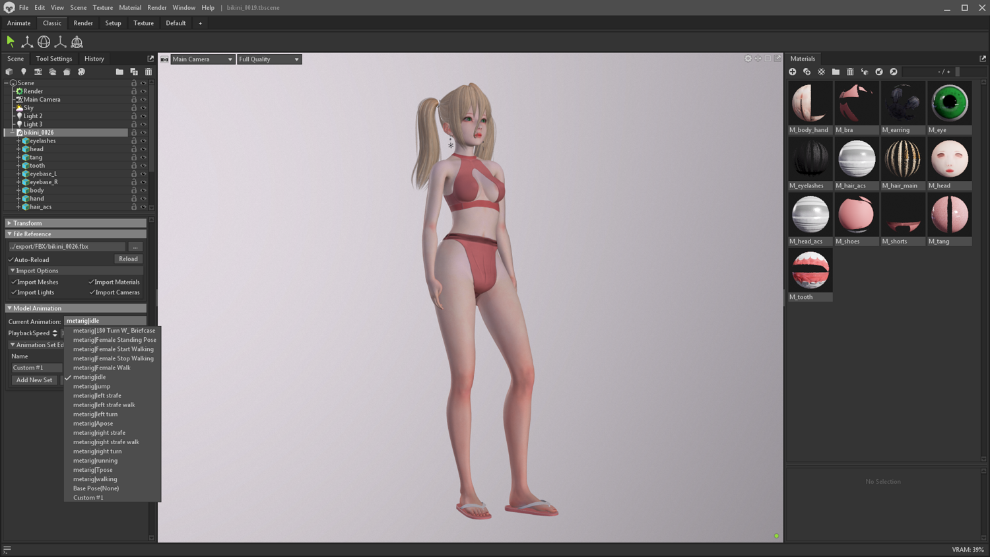Delete the selected scene object
The width and height of the screenshot is (990, 557).
[x=148, y=72]
